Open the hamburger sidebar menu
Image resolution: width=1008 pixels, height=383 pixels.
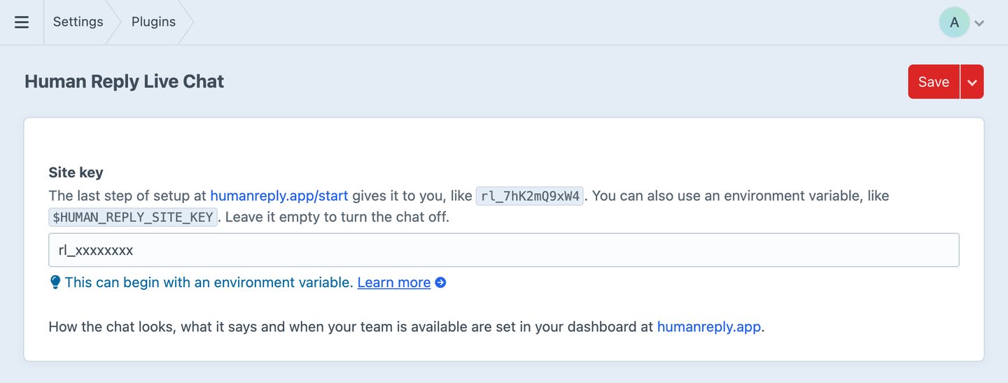pyautogui.click(x=22, y=22)
